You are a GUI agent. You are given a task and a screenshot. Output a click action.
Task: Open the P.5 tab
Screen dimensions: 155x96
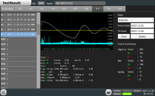tap(75, 9)
